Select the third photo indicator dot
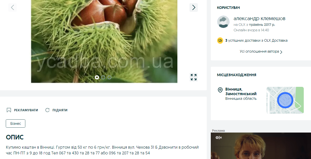Image resolution: width=311 pixels, height=159 pixels. pyautogui.click(x=109, y=77)
